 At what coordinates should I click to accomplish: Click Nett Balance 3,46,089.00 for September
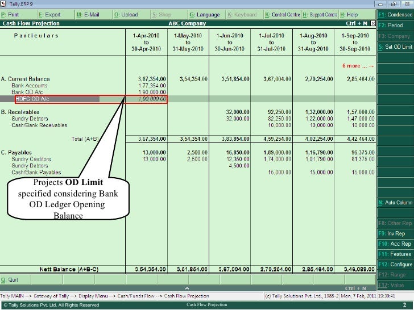click(x=359, y=269)
